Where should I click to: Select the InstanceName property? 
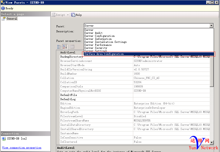point(69,133)
